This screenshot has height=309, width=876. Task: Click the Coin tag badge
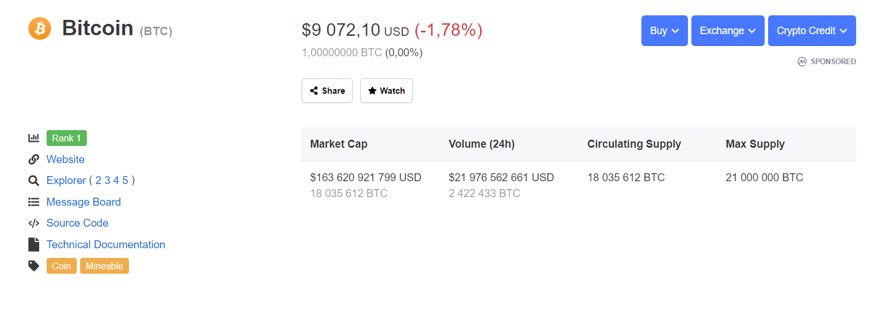click(x=61, y=266)
